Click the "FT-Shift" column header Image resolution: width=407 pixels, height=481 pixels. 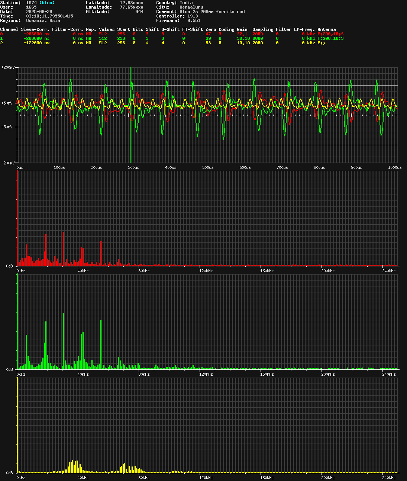click(193, 29)
